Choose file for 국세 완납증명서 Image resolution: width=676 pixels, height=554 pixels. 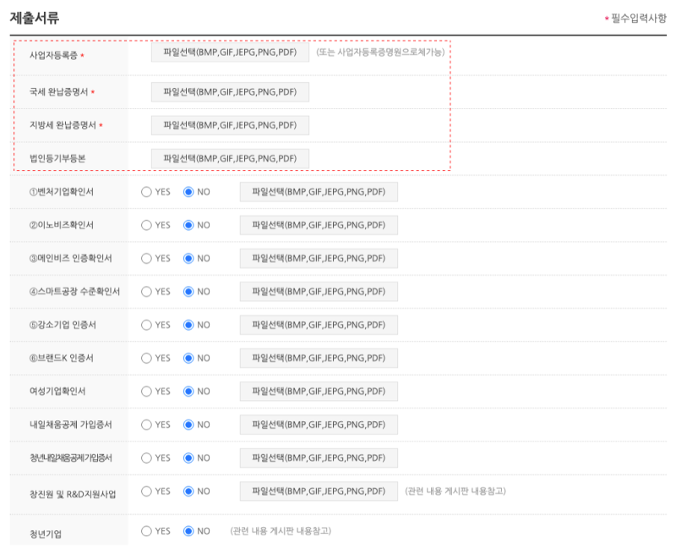[230, 92]
